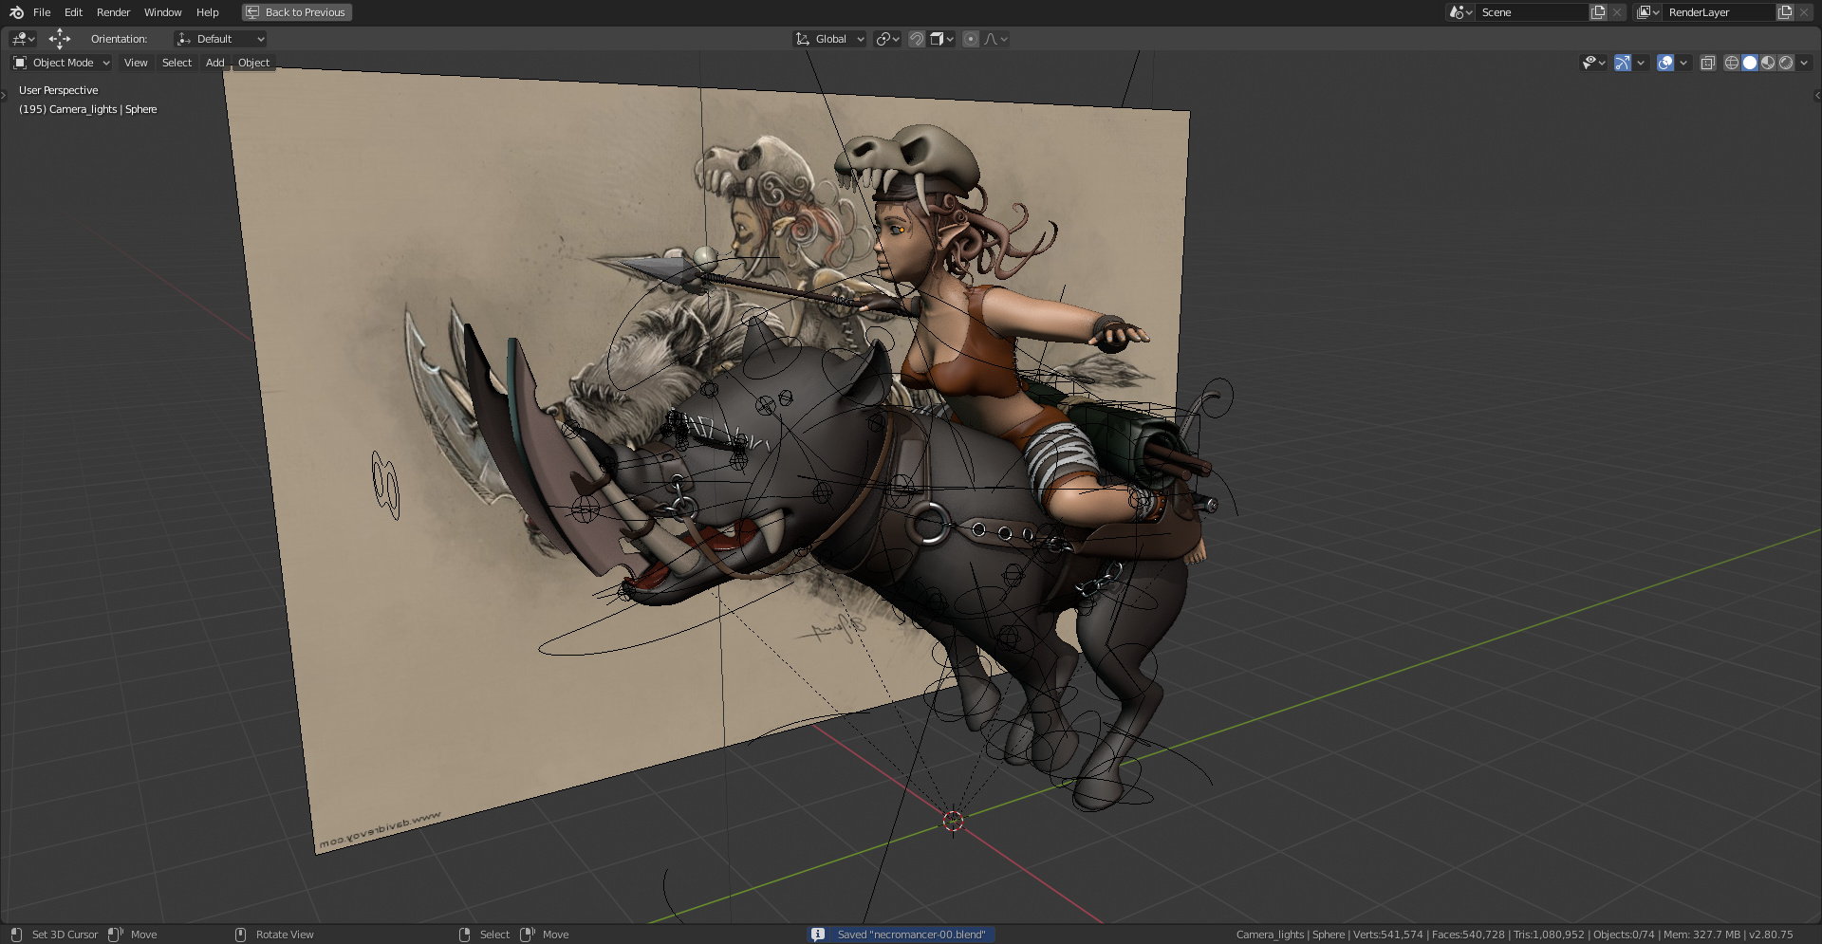The height and width of the screenshot is (944, 1822).
Task: Switch to Solid shading
Action: (1750, 63)
